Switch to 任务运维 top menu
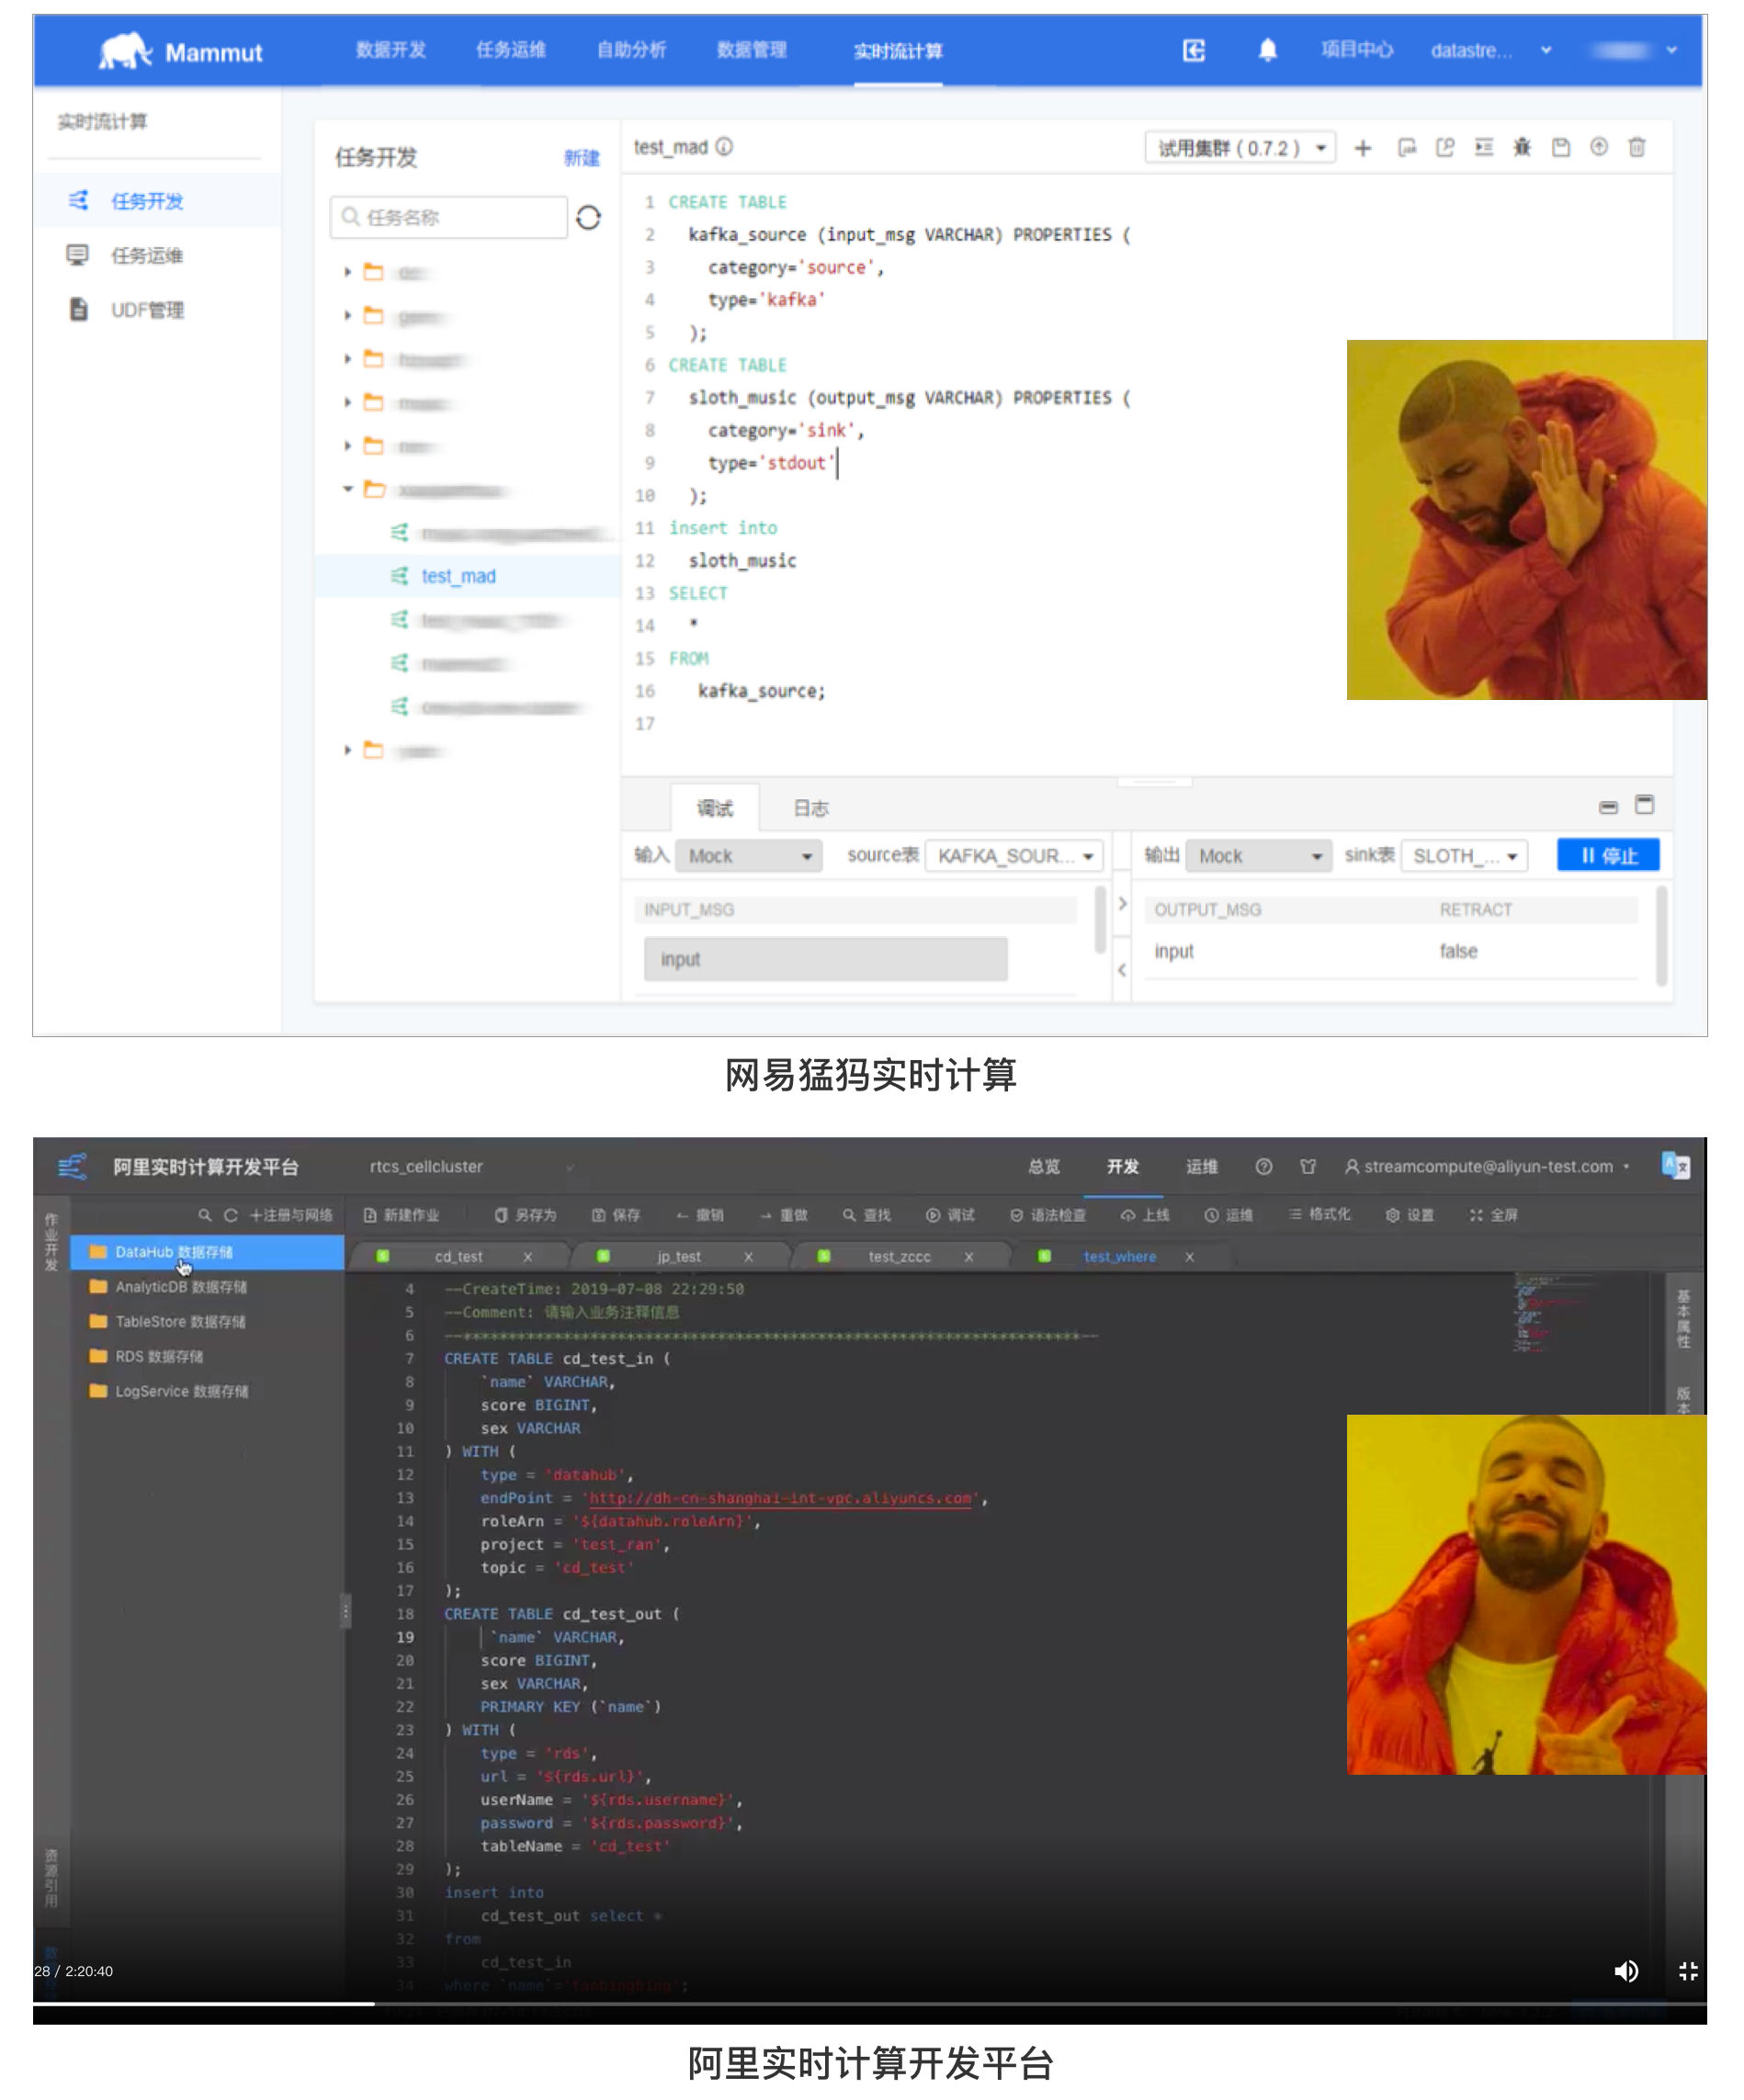The image size is (1744, 2100). point(511,50)
